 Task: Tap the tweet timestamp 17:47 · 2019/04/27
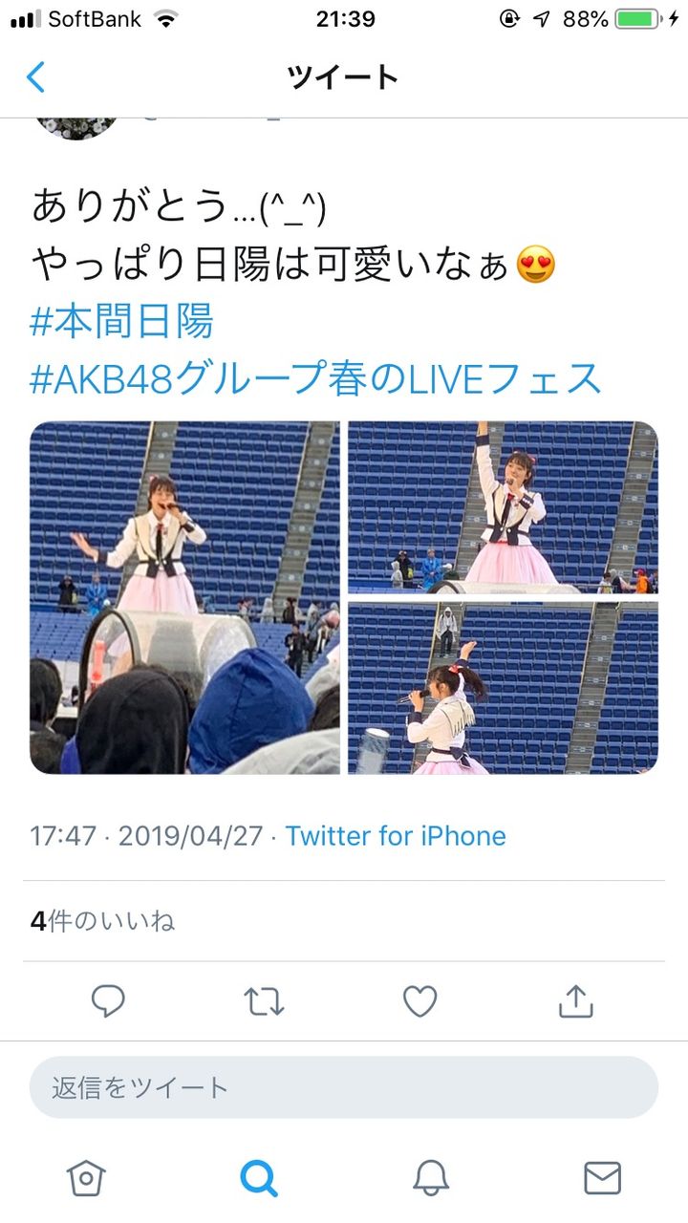146,836
